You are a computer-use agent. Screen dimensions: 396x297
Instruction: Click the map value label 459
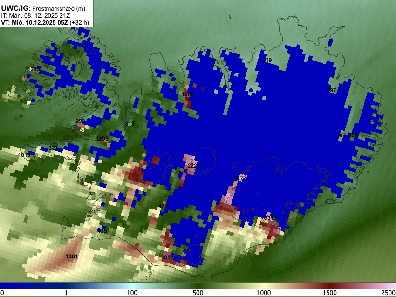(x=353, y=135)
